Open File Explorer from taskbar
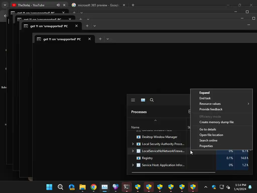This screenshot has width=257, height=193. pos(82,187)
